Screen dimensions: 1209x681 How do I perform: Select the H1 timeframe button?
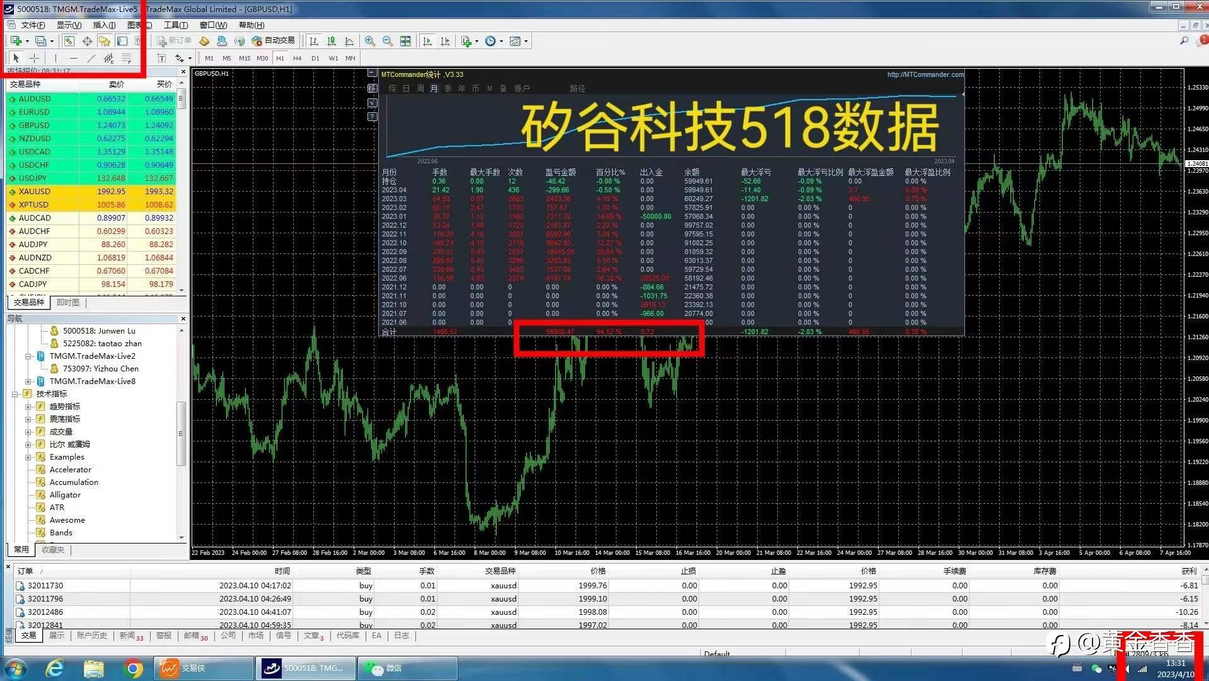pyautogui.click(x=280, y=58)
